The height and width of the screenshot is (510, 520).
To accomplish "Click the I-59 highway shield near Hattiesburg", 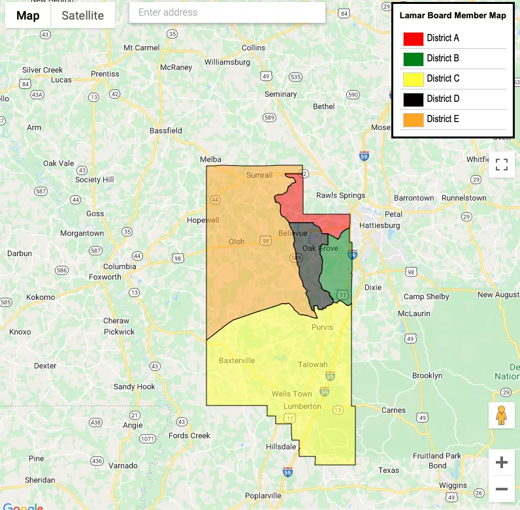I will 352,255.
